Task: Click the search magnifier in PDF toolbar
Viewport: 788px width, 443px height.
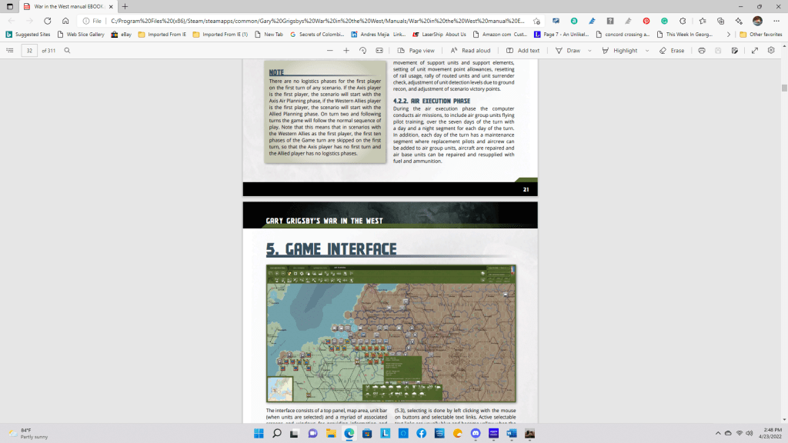Action: 68,50
